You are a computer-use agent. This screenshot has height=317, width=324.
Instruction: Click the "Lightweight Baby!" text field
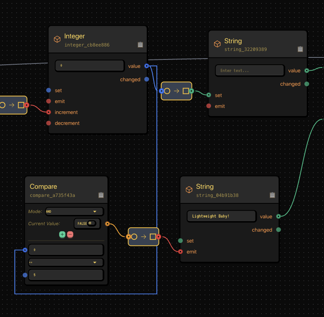(221, 216)
